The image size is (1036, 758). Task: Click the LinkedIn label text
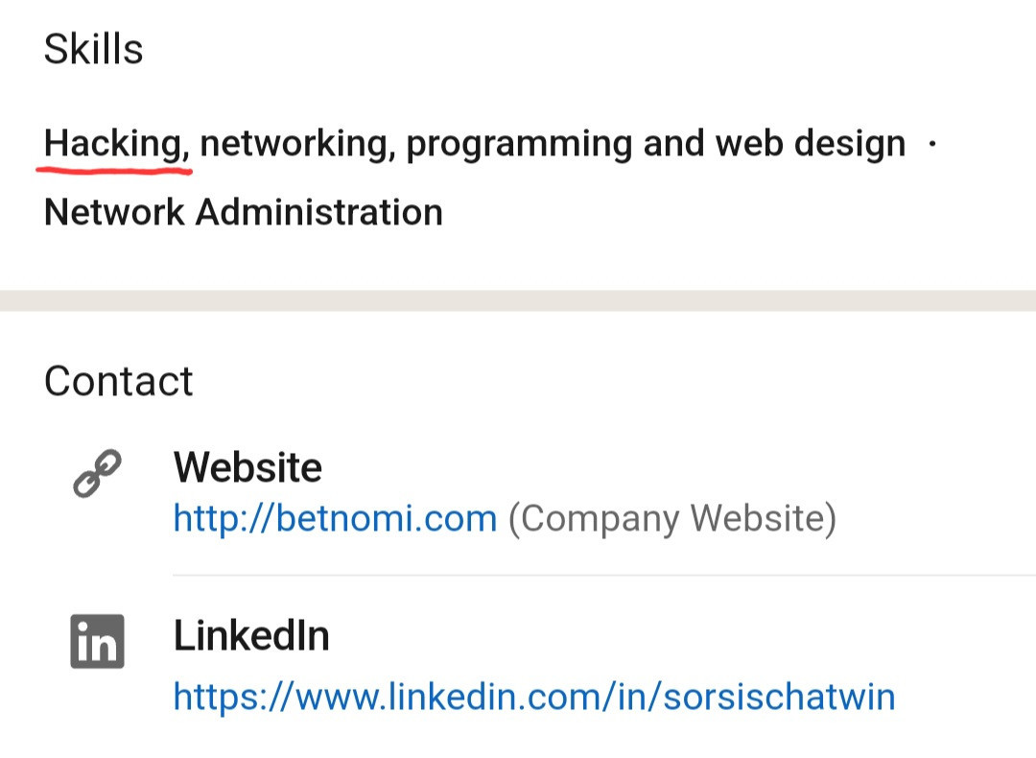[251, 636]
